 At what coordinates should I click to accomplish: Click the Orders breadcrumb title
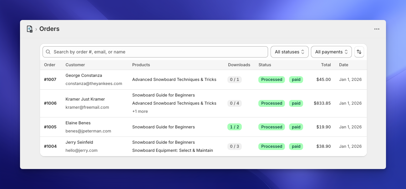tap(49, 29)
